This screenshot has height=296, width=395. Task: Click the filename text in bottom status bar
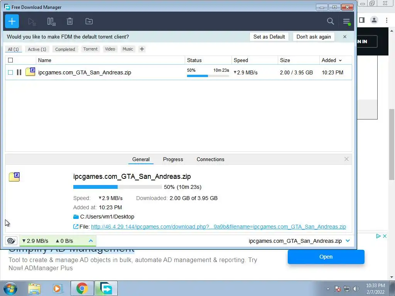295,241
